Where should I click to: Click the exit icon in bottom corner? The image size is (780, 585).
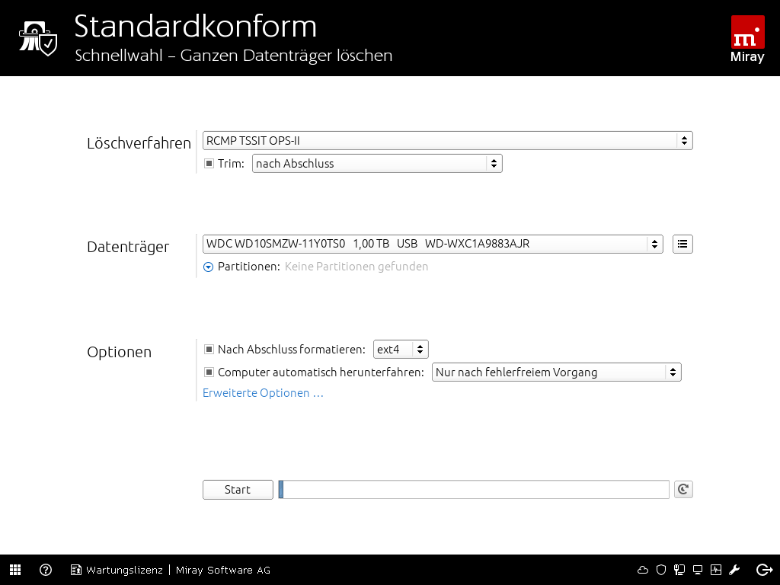point(764,570)
